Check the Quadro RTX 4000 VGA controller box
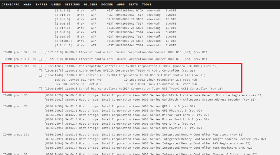This screenshot has height=155, width=280. coord(40,66)
